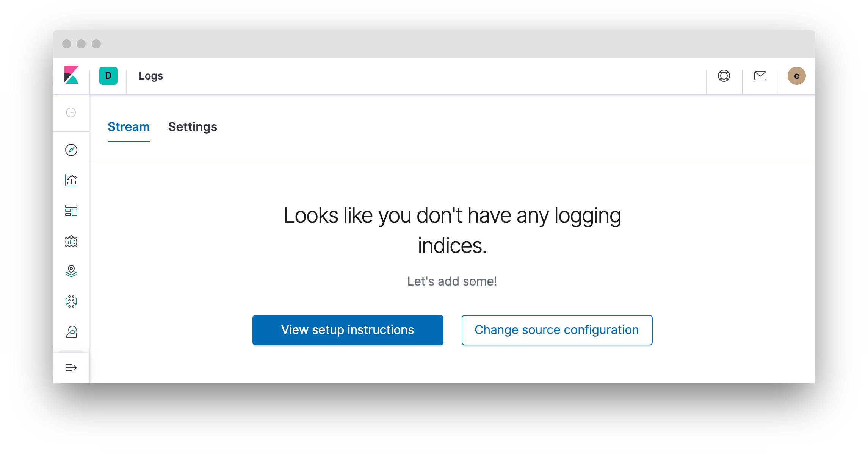Switch to the Stream tab
868x459 pixels.
(x=129, y=127)
